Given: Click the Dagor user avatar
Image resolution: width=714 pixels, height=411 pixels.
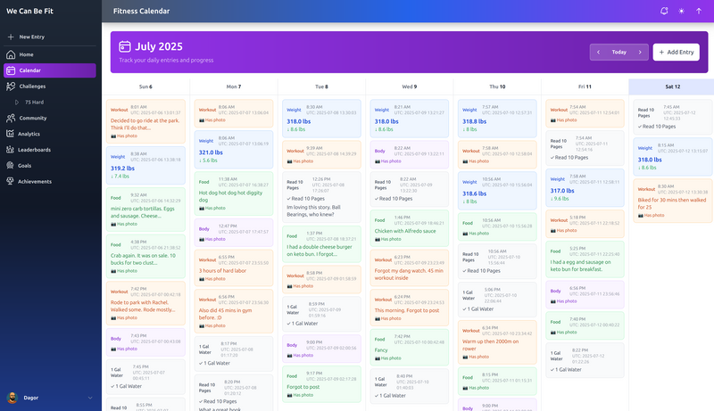Looking at the screenshot, I should [x=12, y=398].
